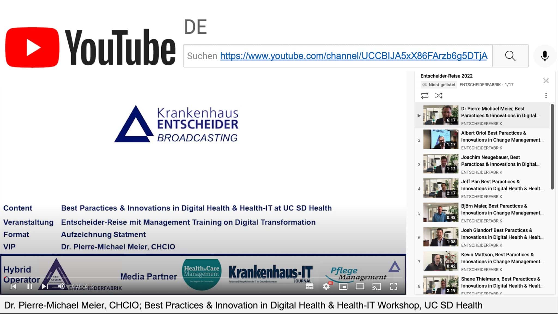558x314 pixels.
Task: Toggle subtitles on the player
Action: 309,286
